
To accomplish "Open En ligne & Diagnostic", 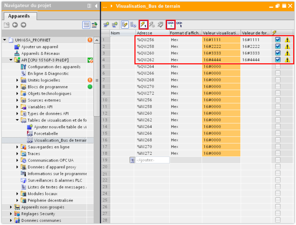I will coord(48,73).
